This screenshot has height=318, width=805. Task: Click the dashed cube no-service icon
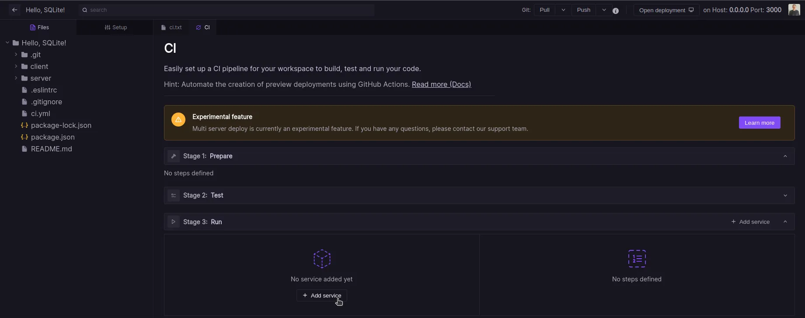pos(322,259)
